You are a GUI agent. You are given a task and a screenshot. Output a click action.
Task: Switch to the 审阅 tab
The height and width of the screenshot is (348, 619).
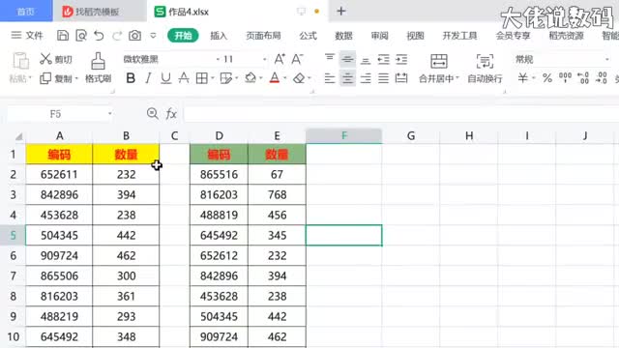[379, 36]
